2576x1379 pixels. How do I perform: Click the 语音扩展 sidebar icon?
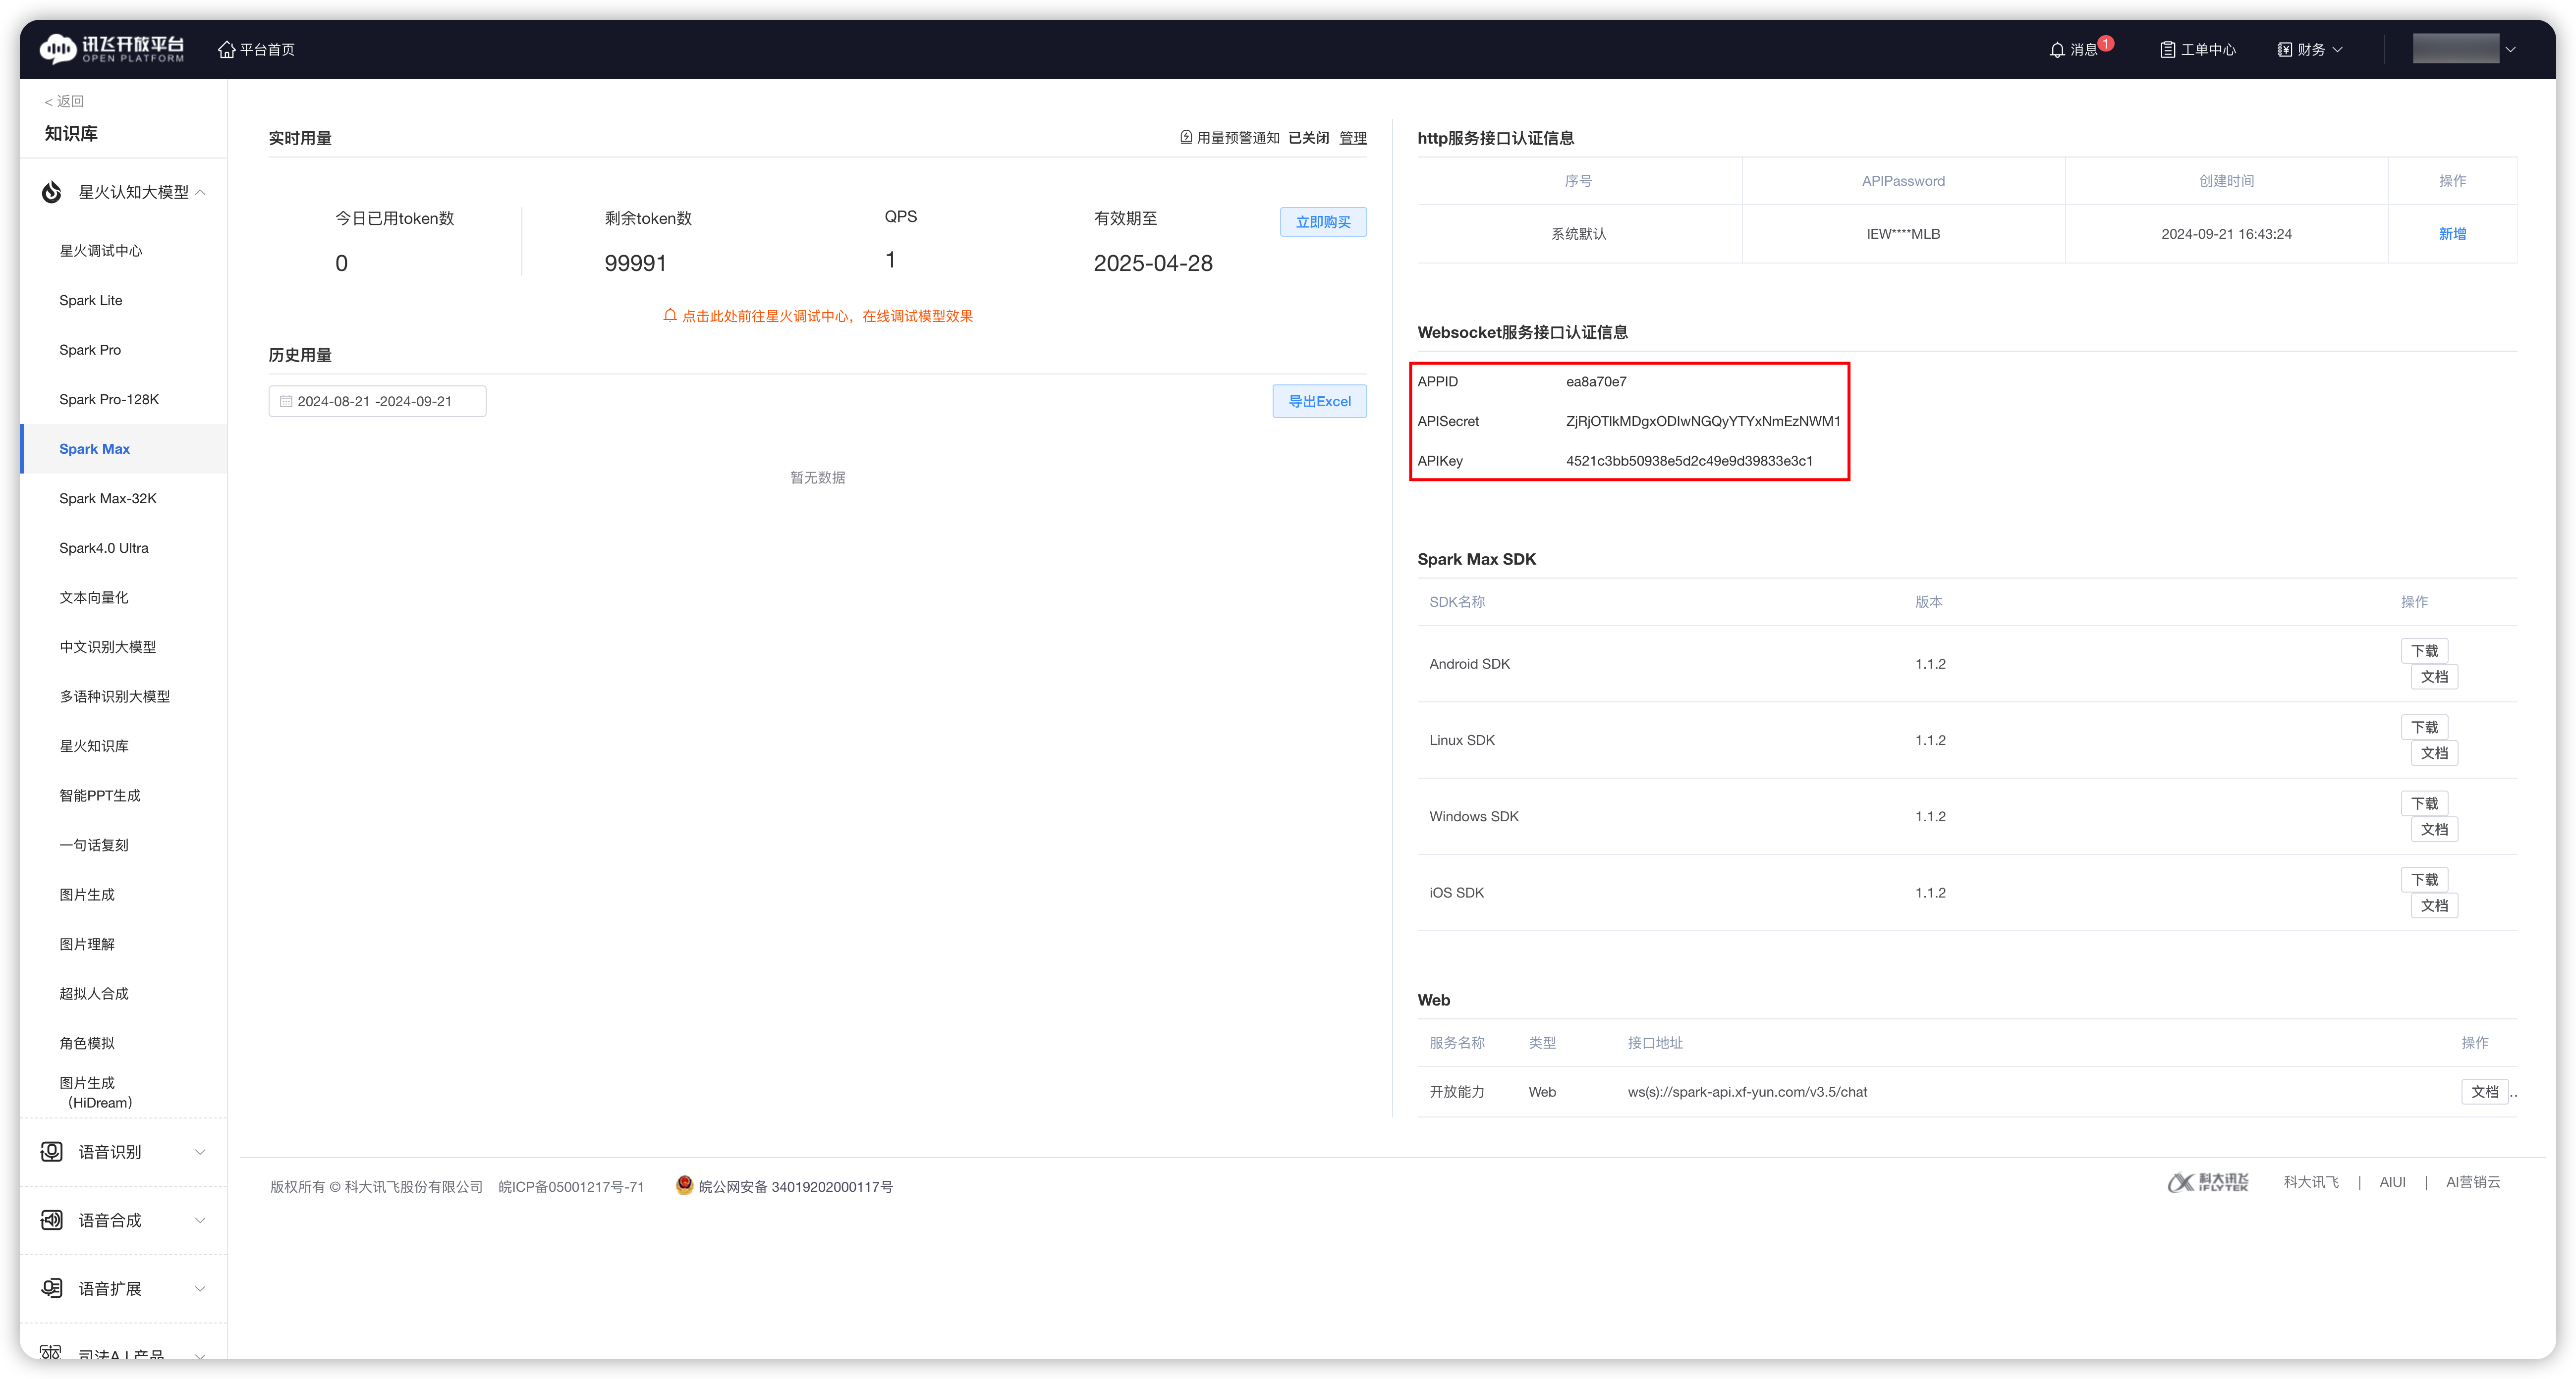point(52,1288)
